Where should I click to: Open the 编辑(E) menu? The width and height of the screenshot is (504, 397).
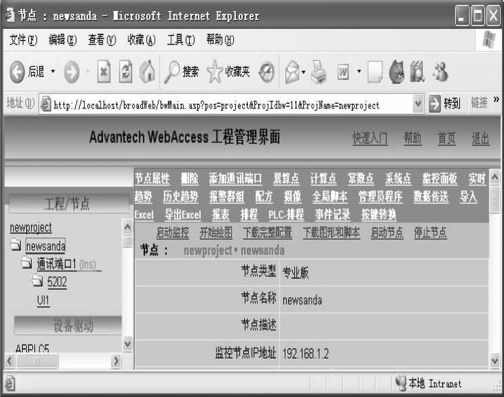tap(63, 40)
